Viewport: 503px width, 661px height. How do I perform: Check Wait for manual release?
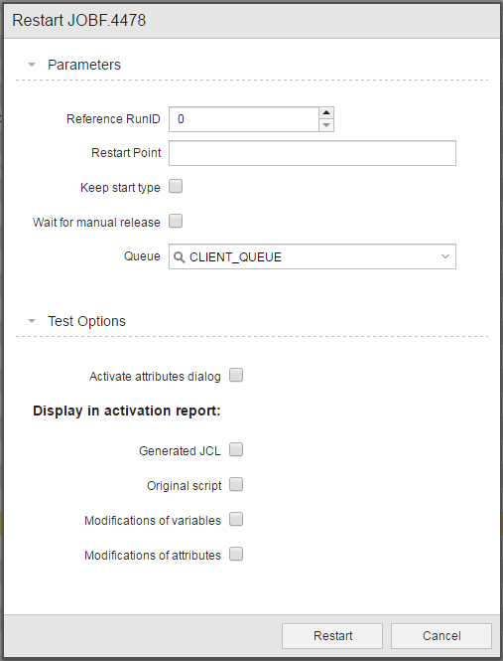click(x=176, y=221)
